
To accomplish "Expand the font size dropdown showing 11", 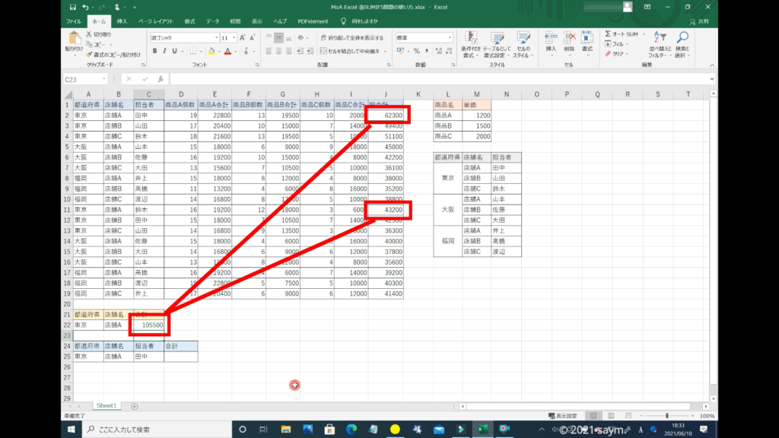I will click(233, 37).
